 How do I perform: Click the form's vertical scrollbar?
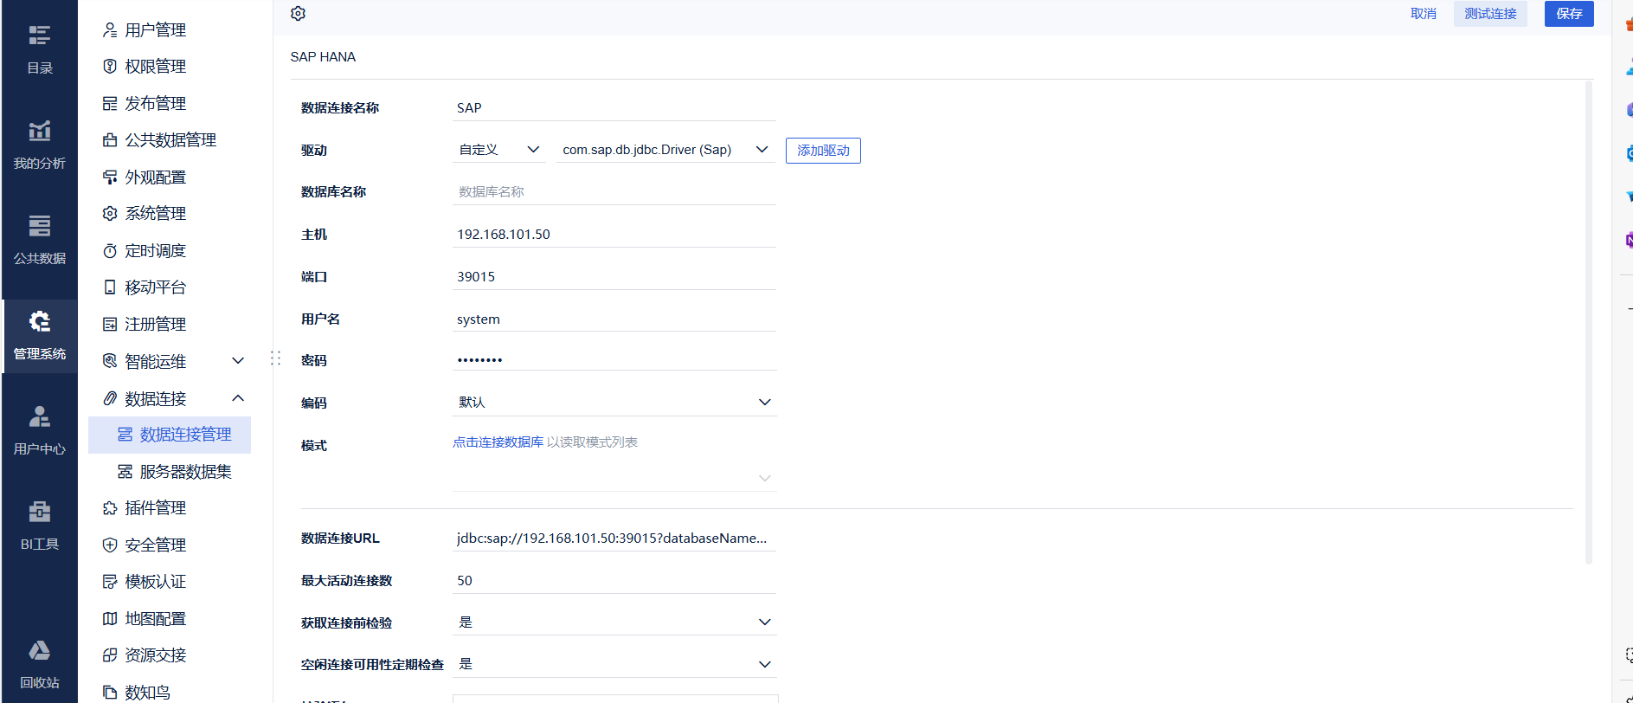click(1589, 322)
